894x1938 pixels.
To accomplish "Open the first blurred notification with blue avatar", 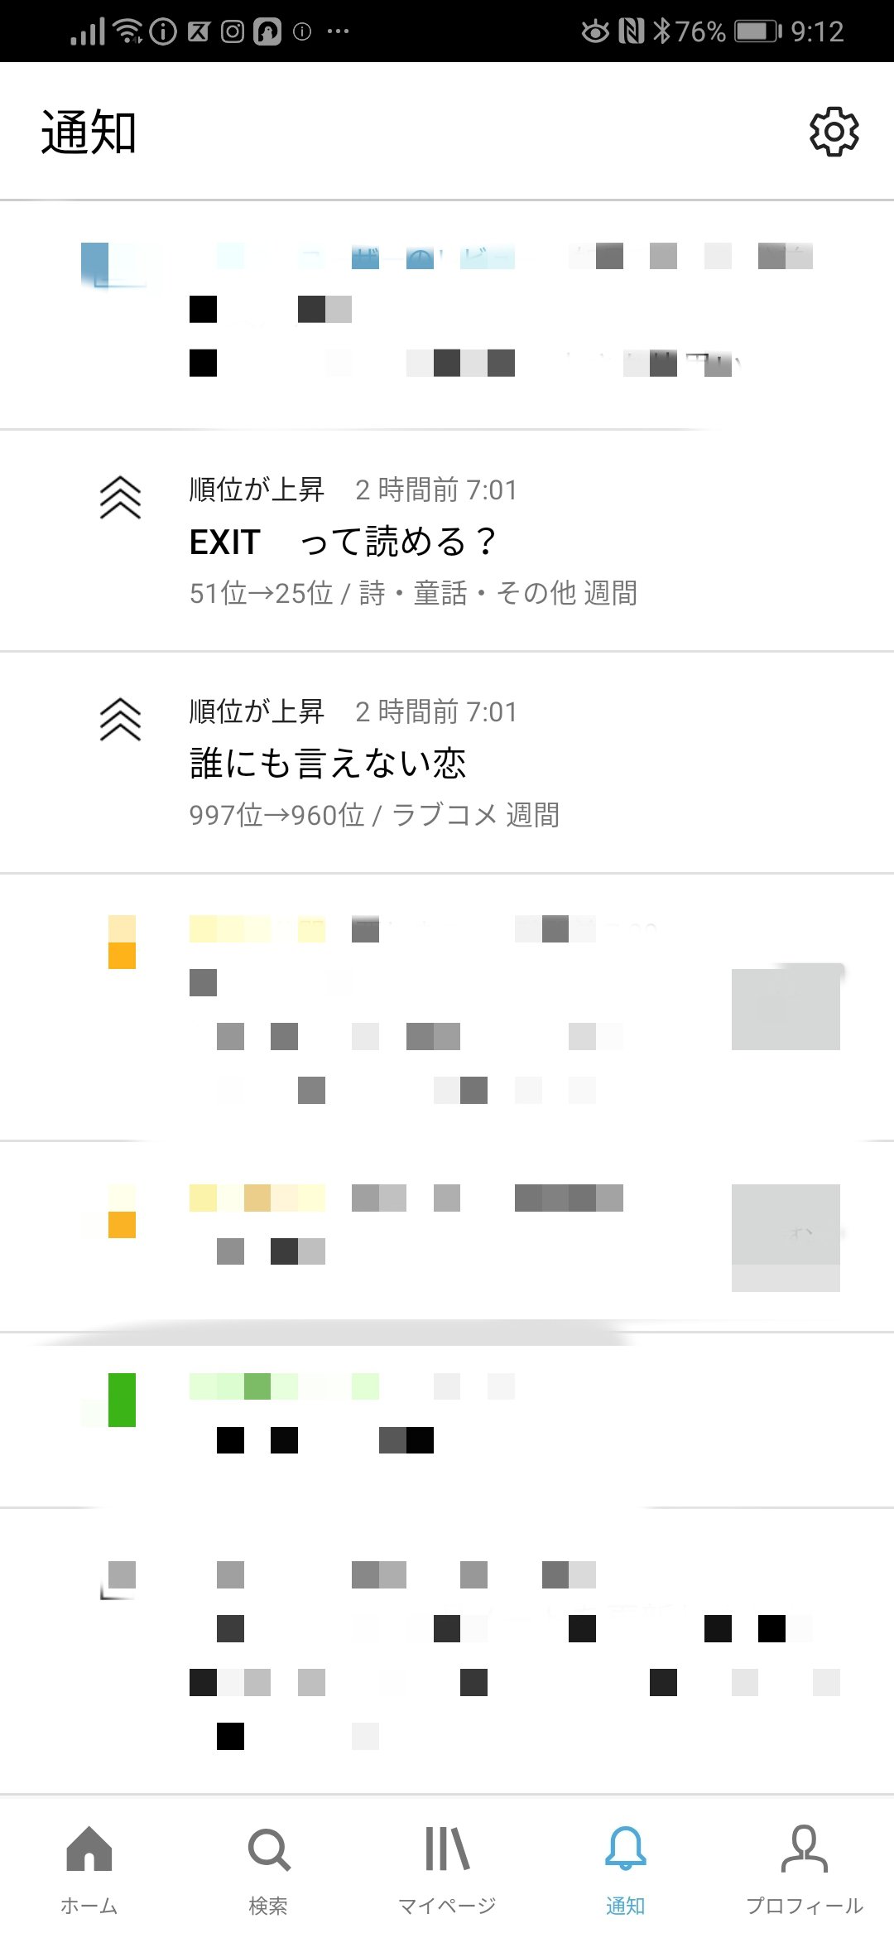I will pyautogui.click(x=447, y=315).
